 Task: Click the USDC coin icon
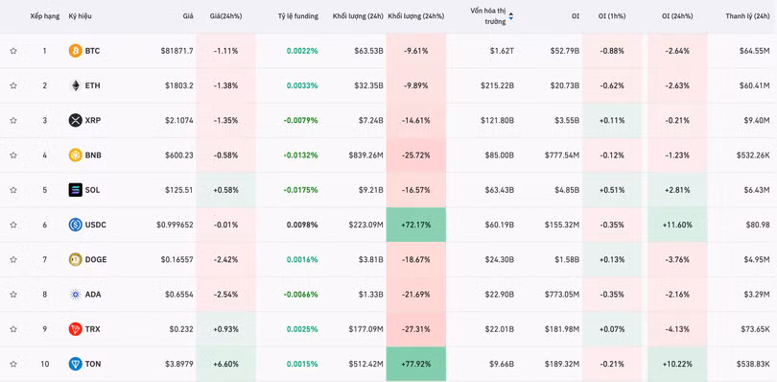[76, 225]
